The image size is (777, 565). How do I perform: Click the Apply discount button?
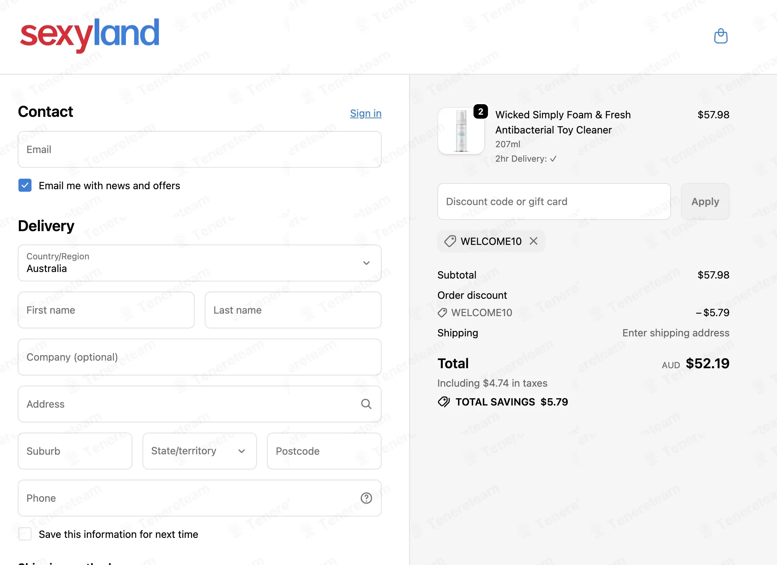705,201
